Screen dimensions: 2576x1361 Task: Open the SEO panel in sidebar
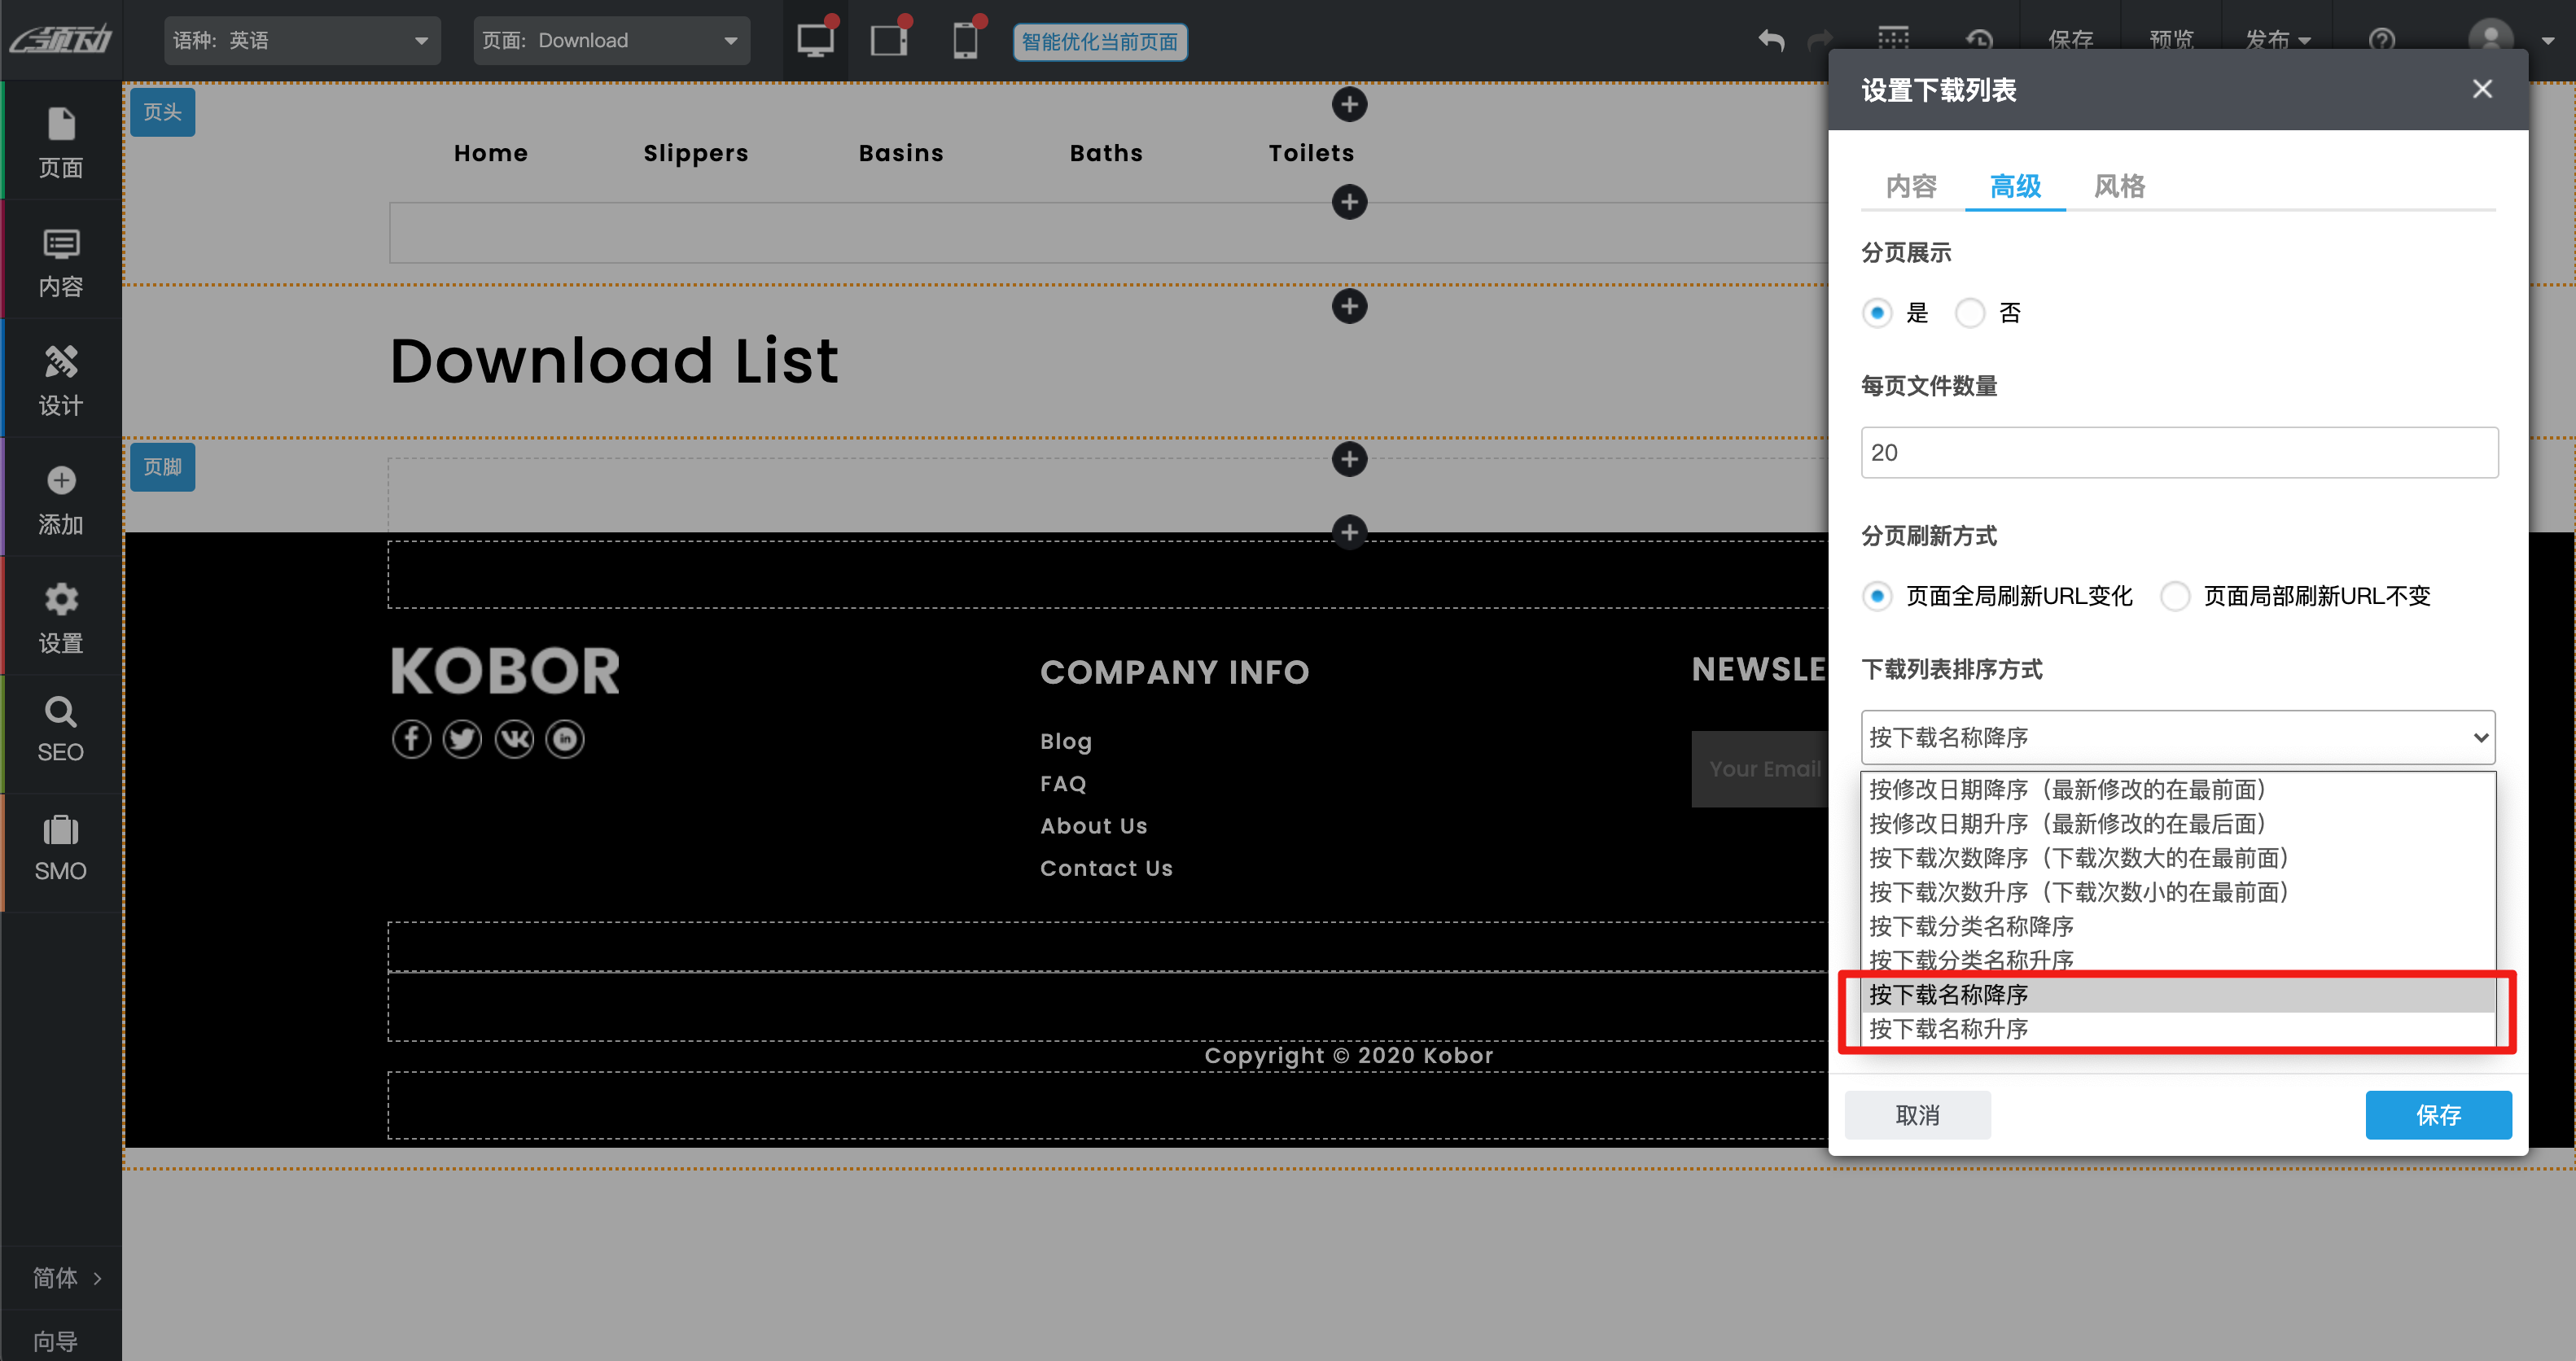(x=60, y=730)
